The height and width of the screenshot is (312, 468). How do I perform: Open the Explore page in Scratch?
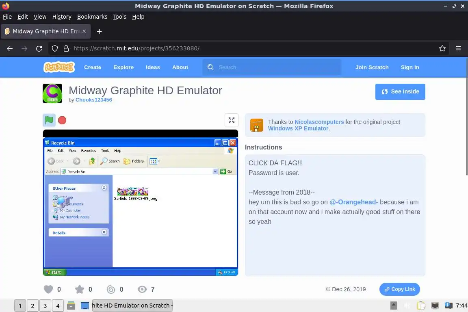(x=123, y=67)
